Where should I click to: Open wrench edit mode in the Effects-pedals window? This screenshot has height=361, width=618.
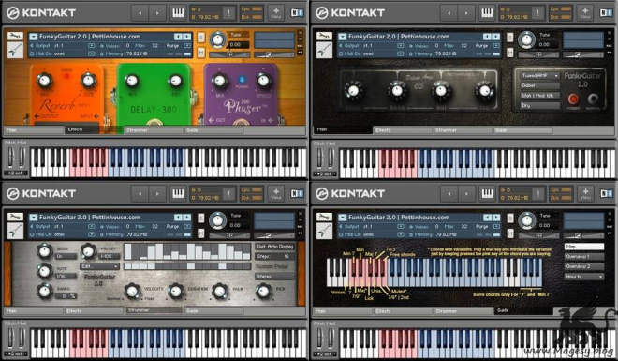pos(15,37)
